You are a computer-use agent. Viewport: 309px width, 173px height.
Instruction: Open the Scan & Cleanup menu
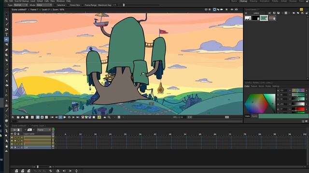click(22, 1)
